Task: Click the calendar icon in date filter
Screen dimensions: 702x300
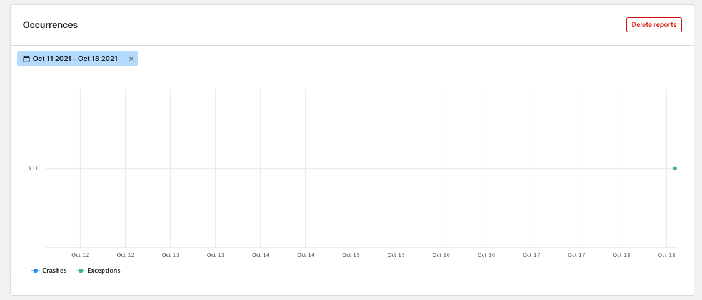Action: pos(26,59)
